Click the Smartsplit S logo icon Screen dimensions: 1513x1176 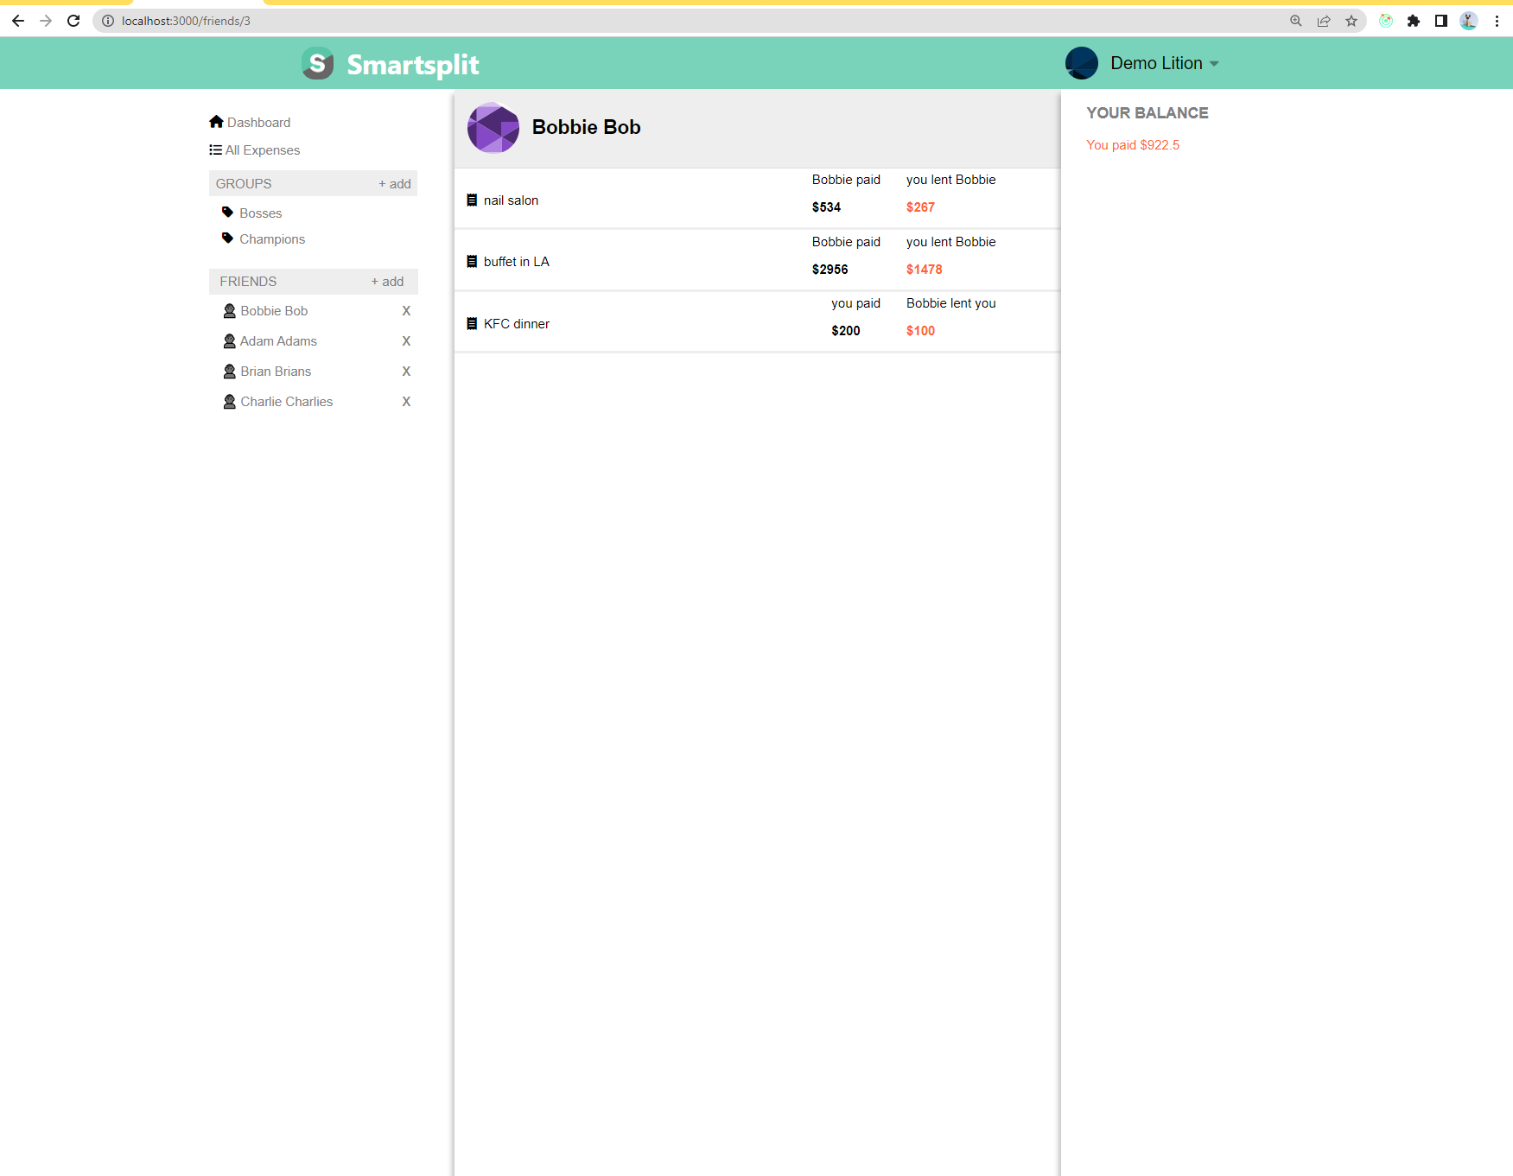pos(317,63)
